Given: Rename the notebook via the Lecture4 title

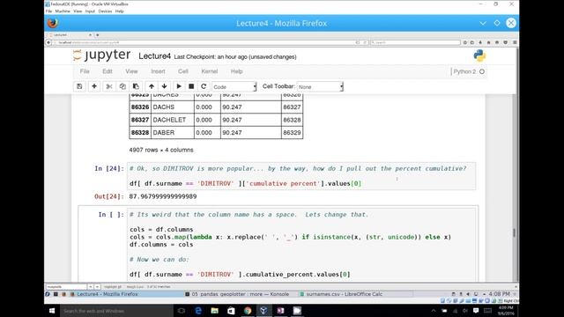Looking at the screenshot, I should tap(155, 56).
